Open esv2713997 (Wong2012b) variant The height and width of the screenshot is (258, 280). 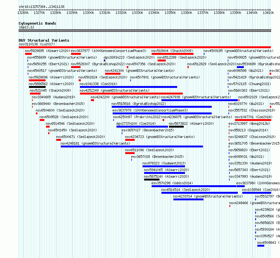(x=249, y=123)
